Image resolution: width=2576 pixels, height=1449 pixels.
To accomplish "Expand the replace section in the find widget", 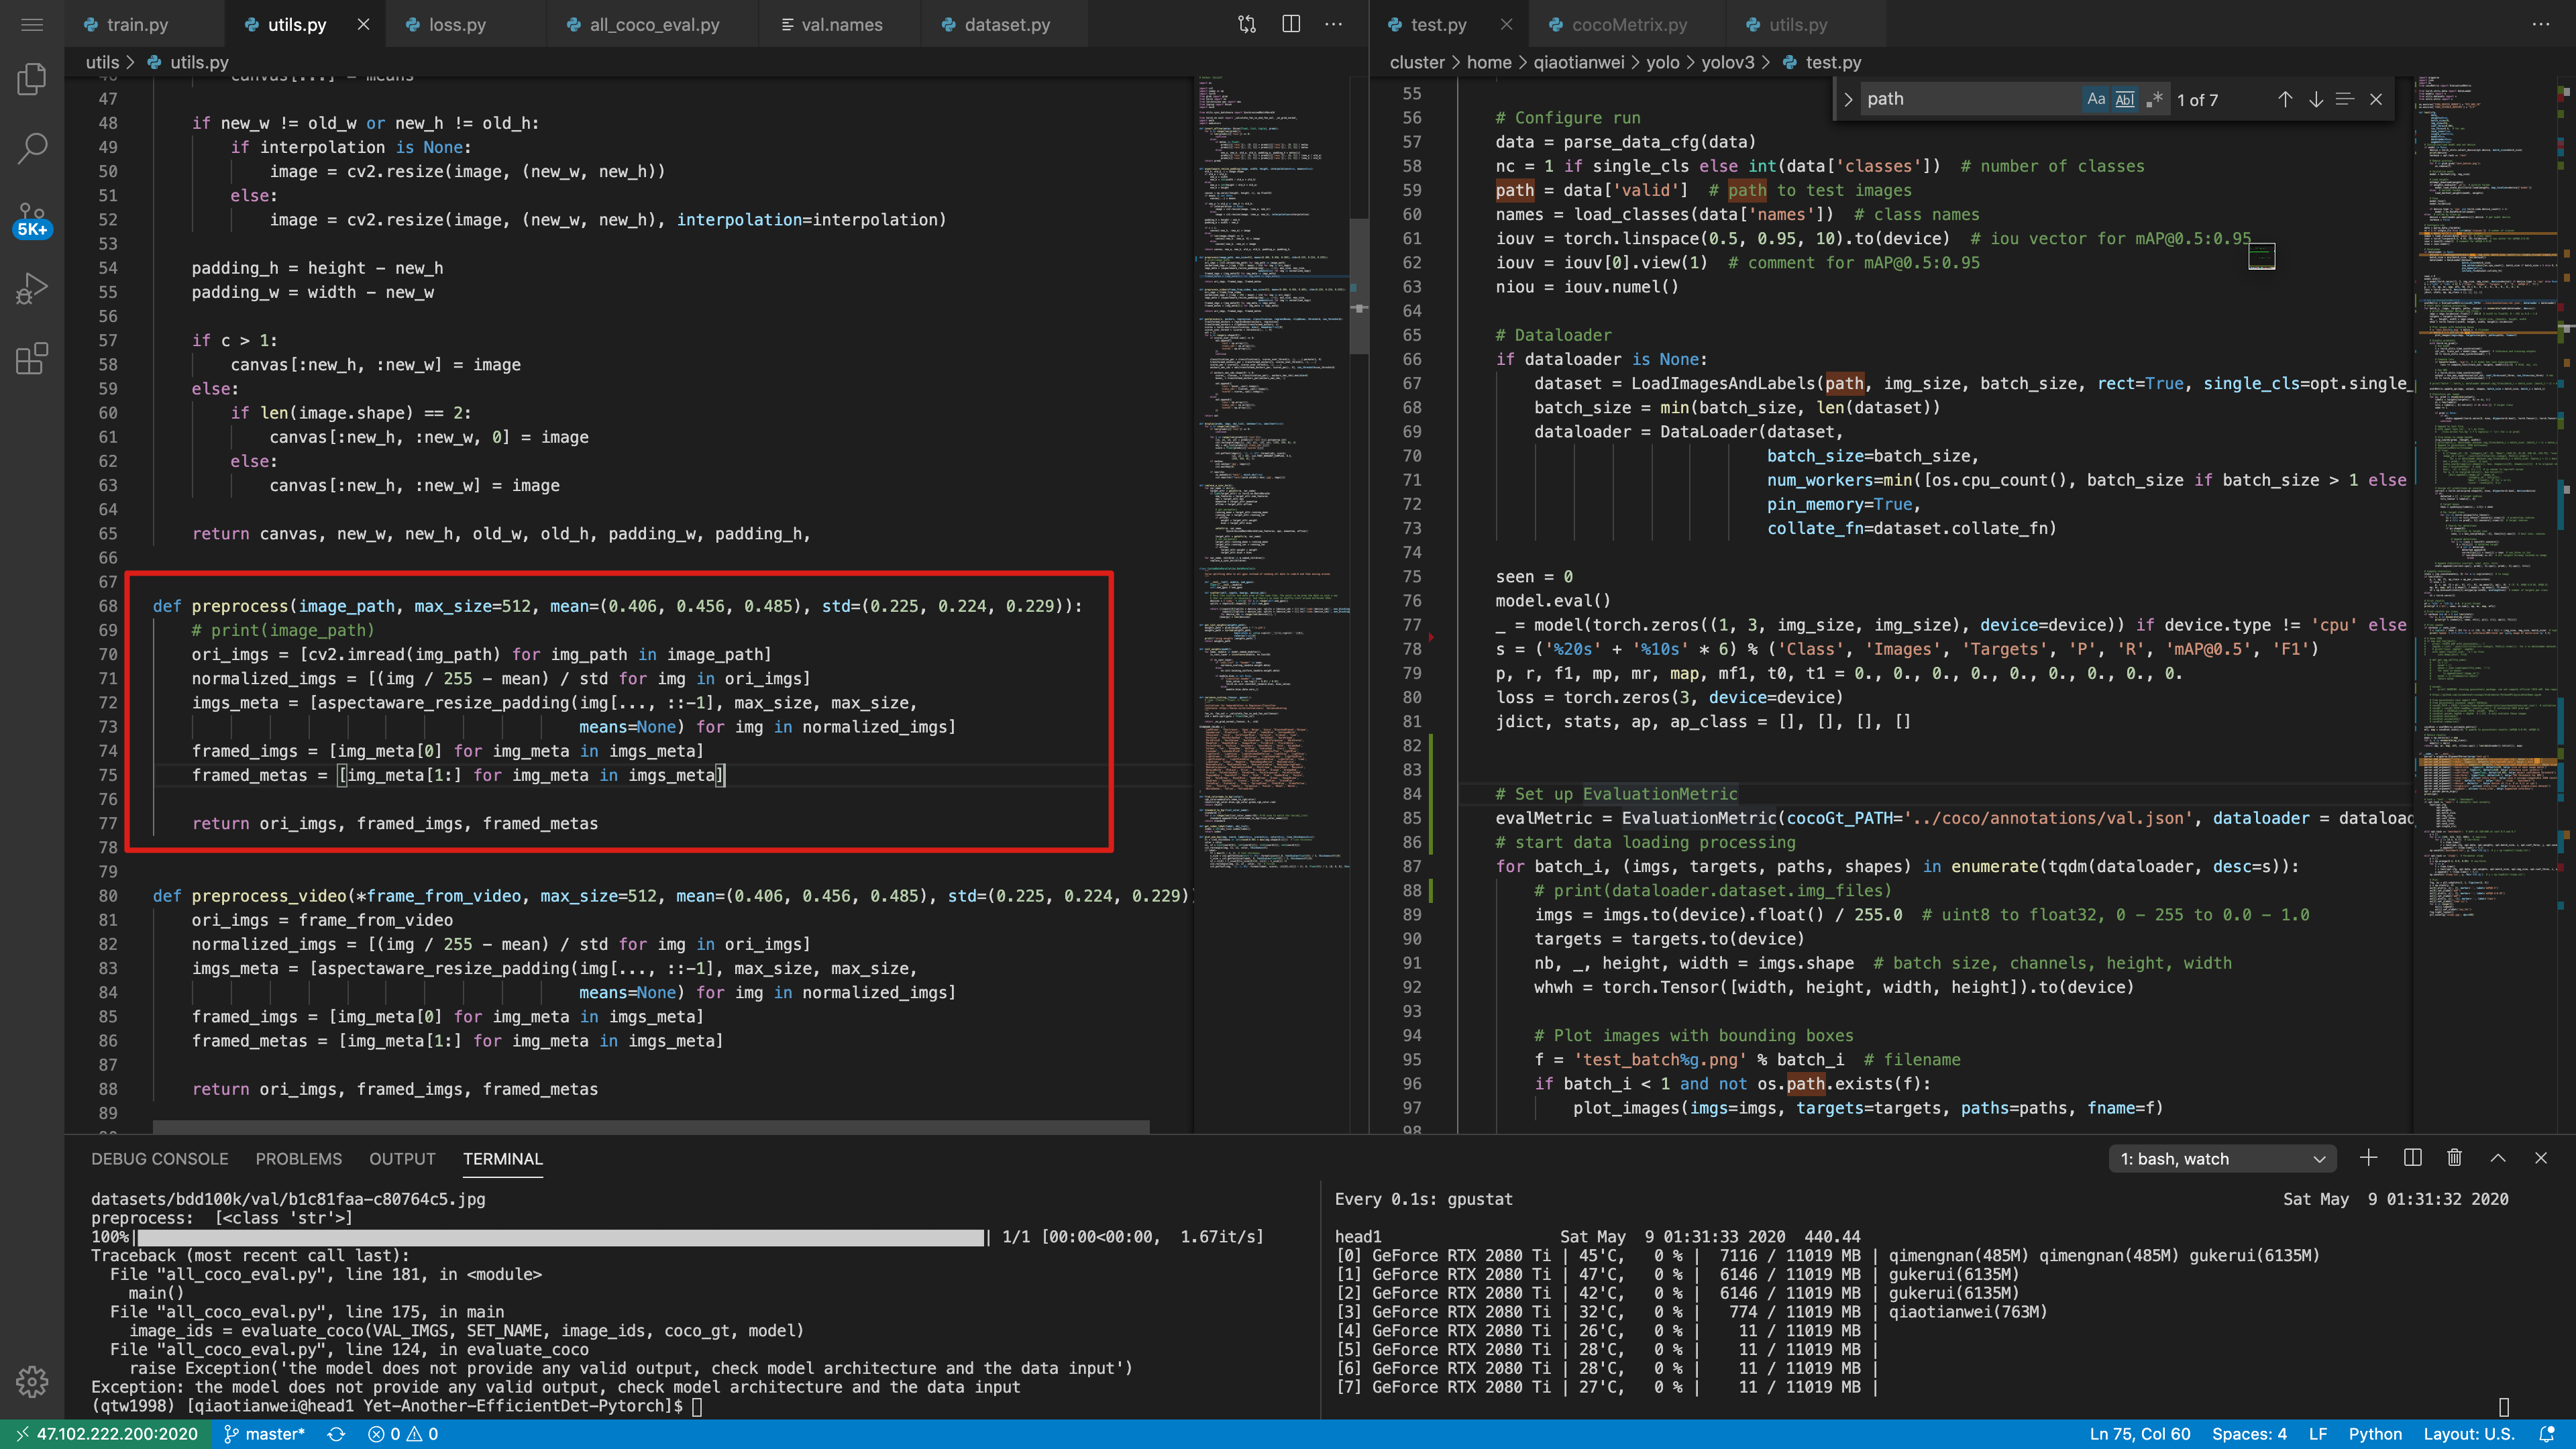I will click(x=1850, y=99).
